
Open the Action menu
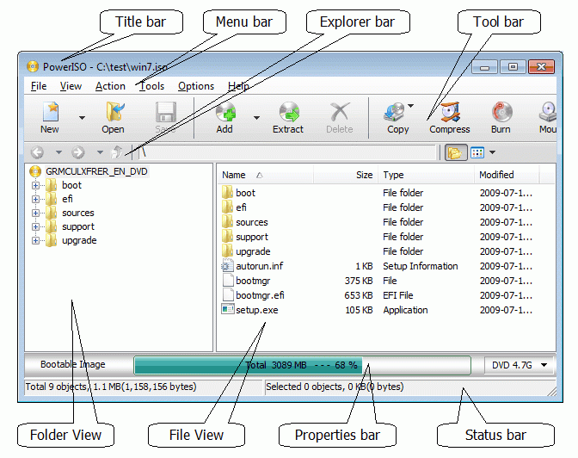(110, 86)
